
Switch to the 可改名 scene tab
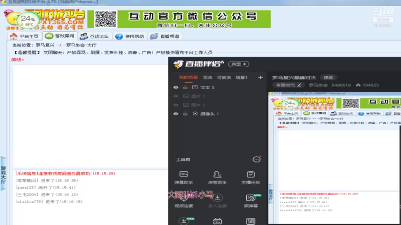224,77
